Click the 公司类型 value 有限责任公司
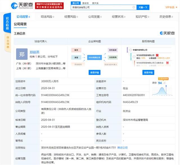180x165 pixels. (66, 111)
